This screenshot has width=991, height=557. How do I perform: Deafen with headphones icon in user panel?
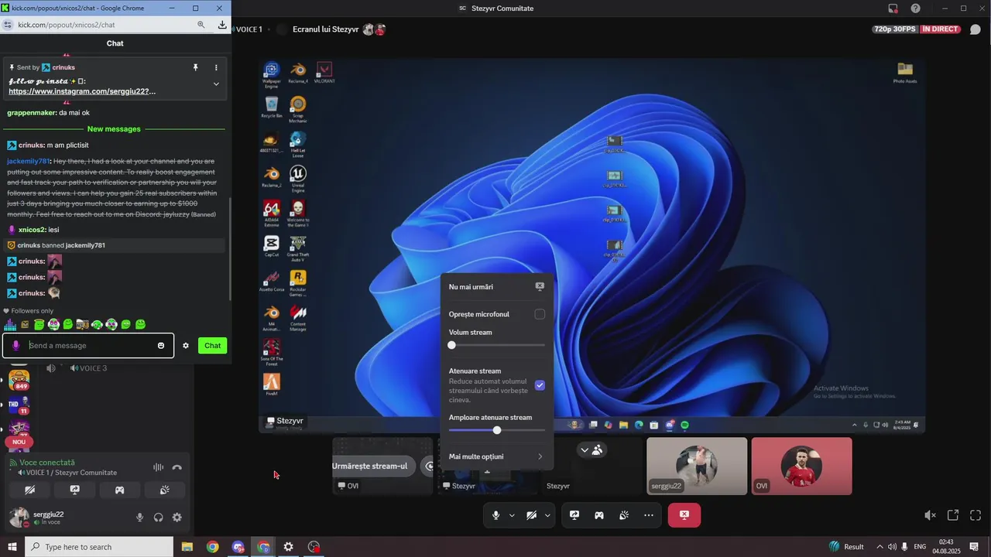[x=159, y=518]
